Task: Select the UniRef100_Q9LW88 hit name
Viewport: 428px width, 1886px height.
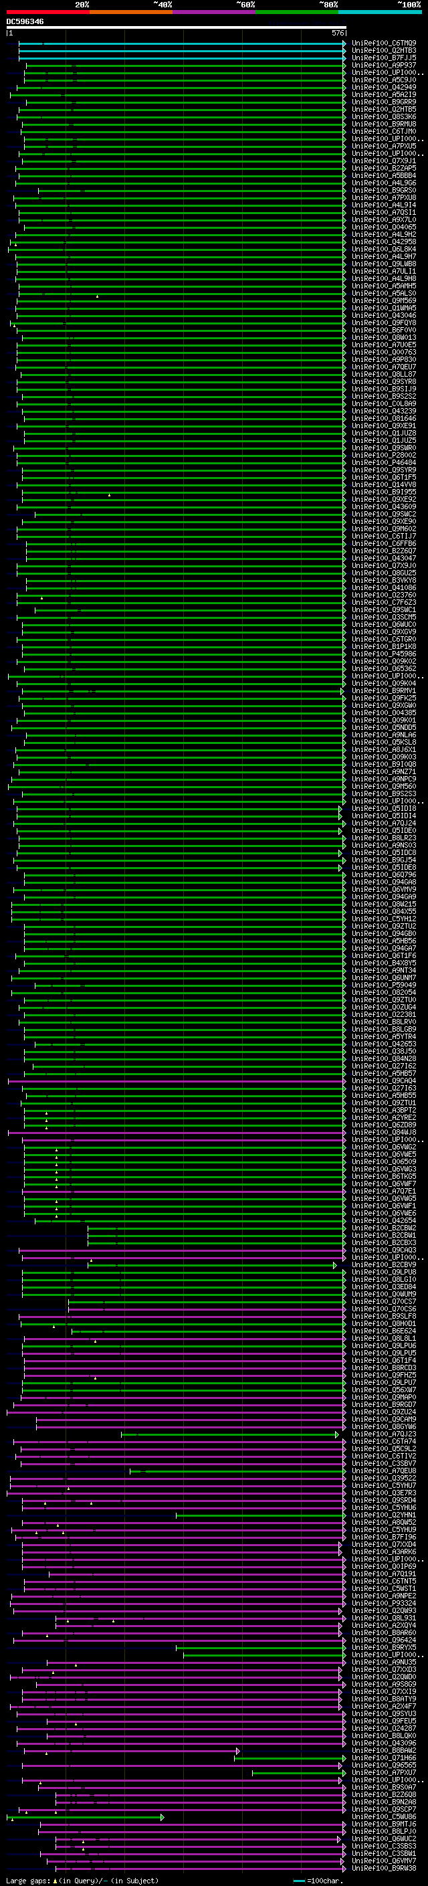Action: [x=384, y=264]
